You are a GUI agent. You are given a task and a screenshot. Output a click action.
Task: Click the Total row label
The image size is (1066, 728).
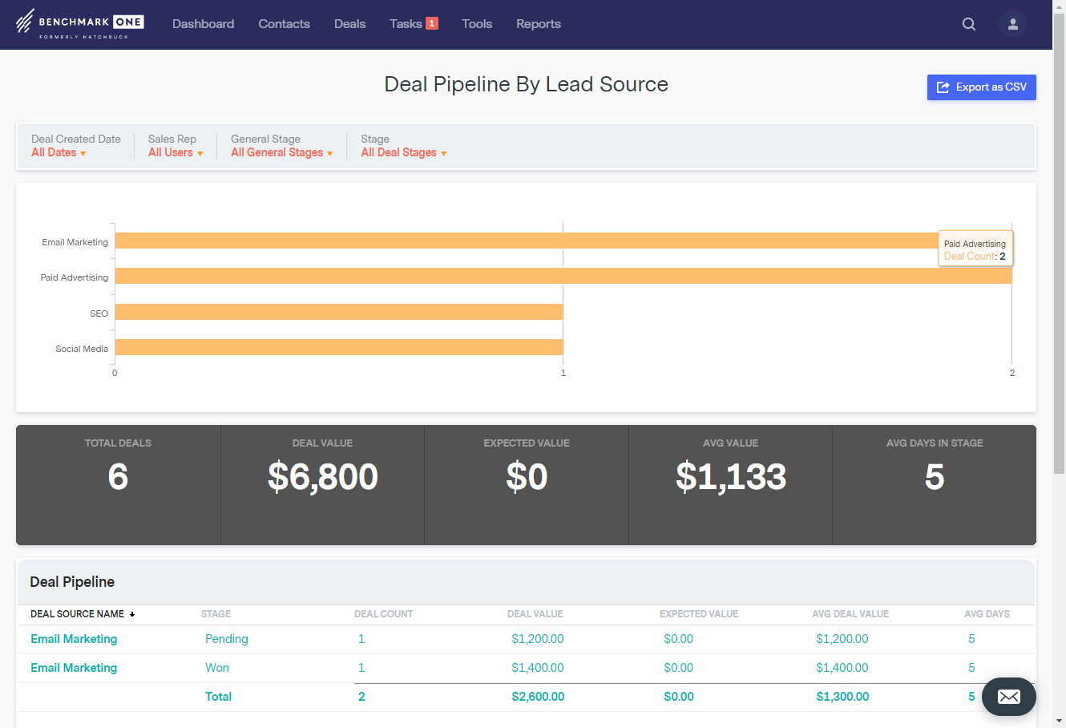point(218,697)
